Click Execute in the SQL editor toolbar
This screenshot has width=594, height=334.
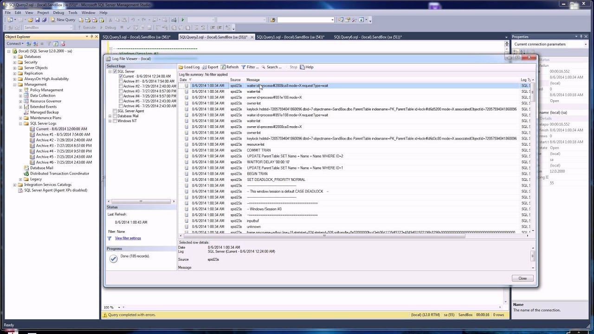pos(86,27)
